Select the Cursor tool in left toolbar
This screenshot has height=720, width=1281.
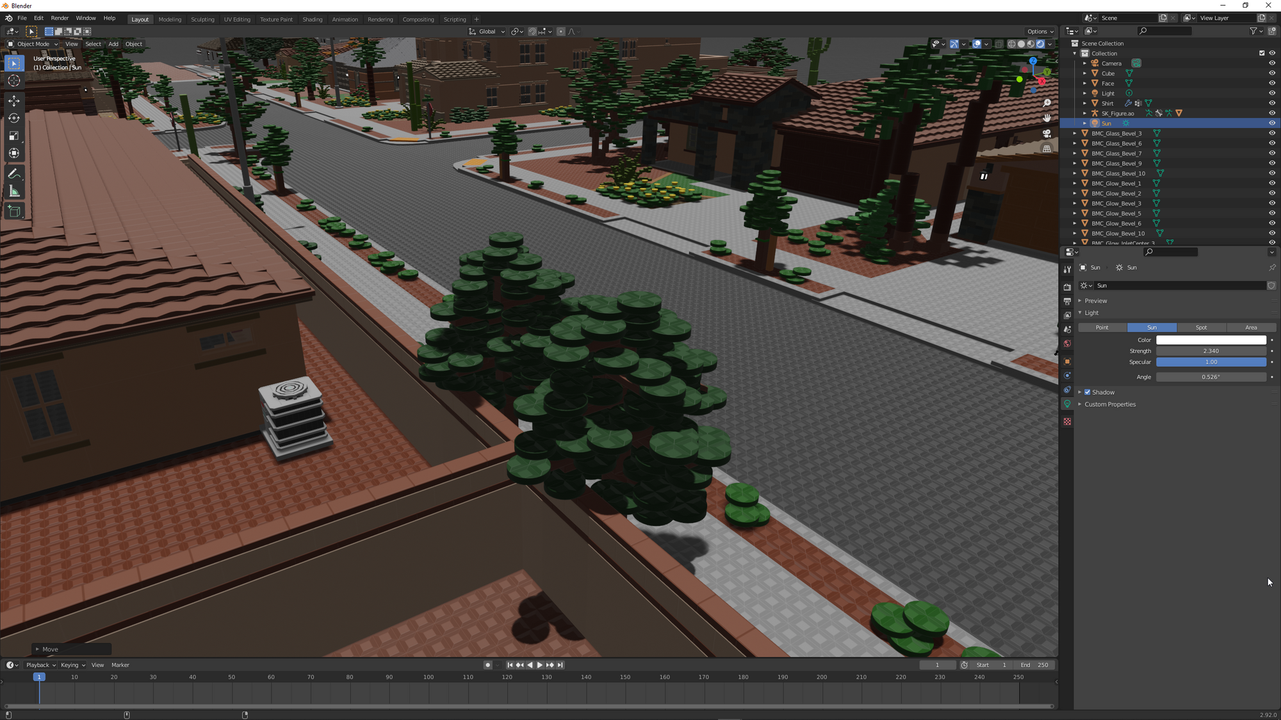click(x=14, y=81)
